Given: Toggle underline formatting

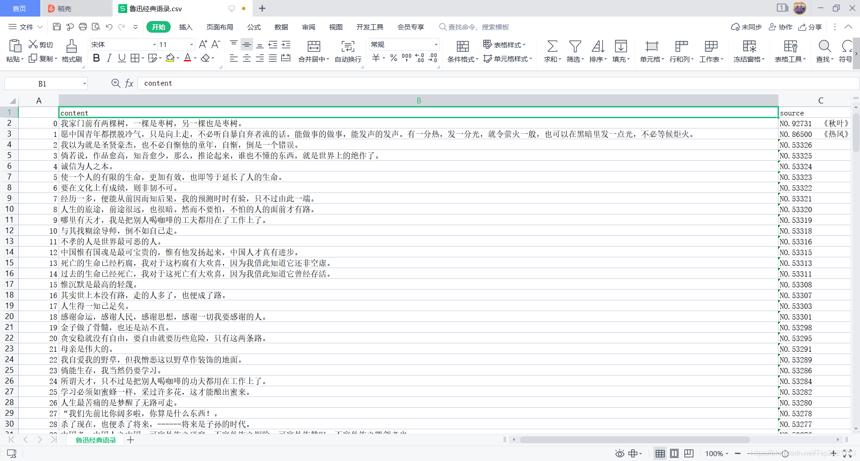Looking at the screenshot, I should pyautogui.click(x=122, y=58).
